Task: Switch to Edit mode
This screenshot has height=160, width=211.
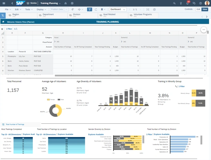Action: [x=198, y=9]
